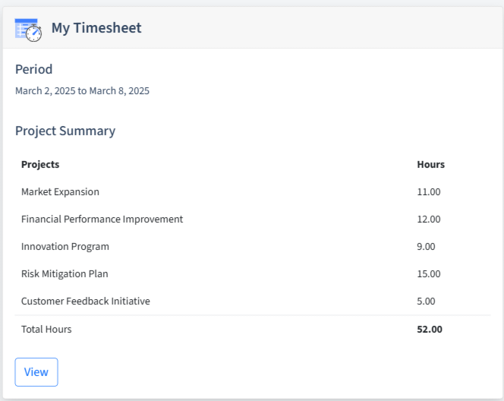Screen dimensions: 504x401
Task: Select the Market Expansion project row
Action: click(x=253, y=191)
